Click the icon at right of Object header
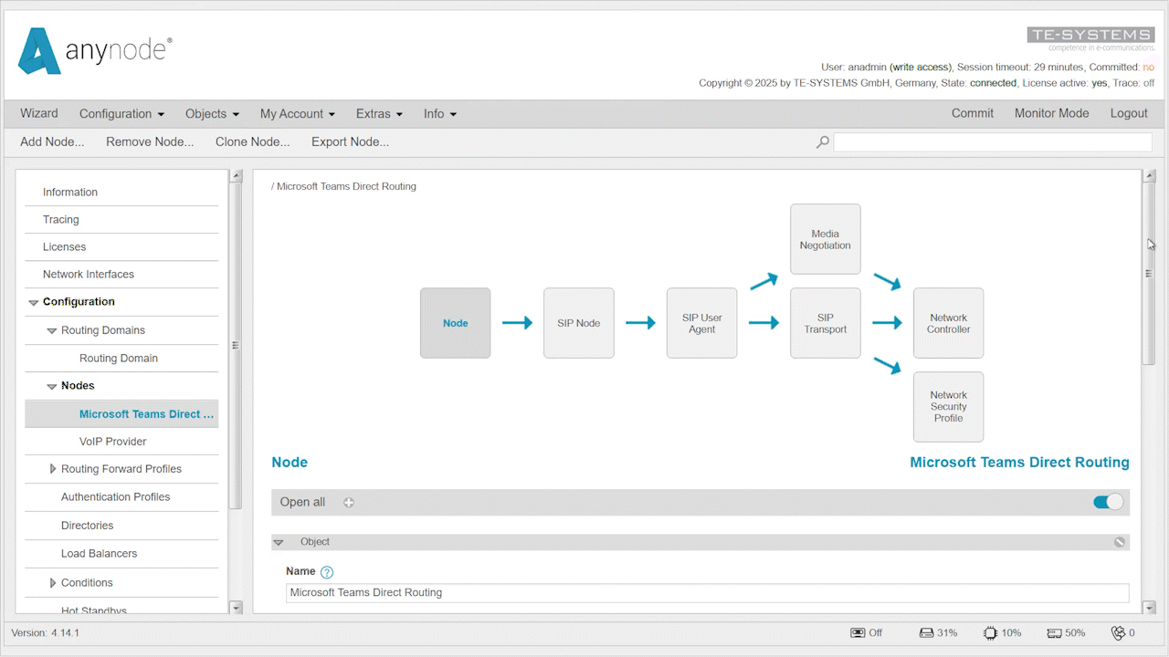Viewport: 1169px width, 657px height. click(x=1119, y=542)
